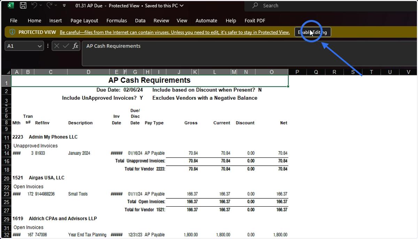This screenshot has width=418, height=239.
Task: Open the Review tab
Action: [161, 20]
